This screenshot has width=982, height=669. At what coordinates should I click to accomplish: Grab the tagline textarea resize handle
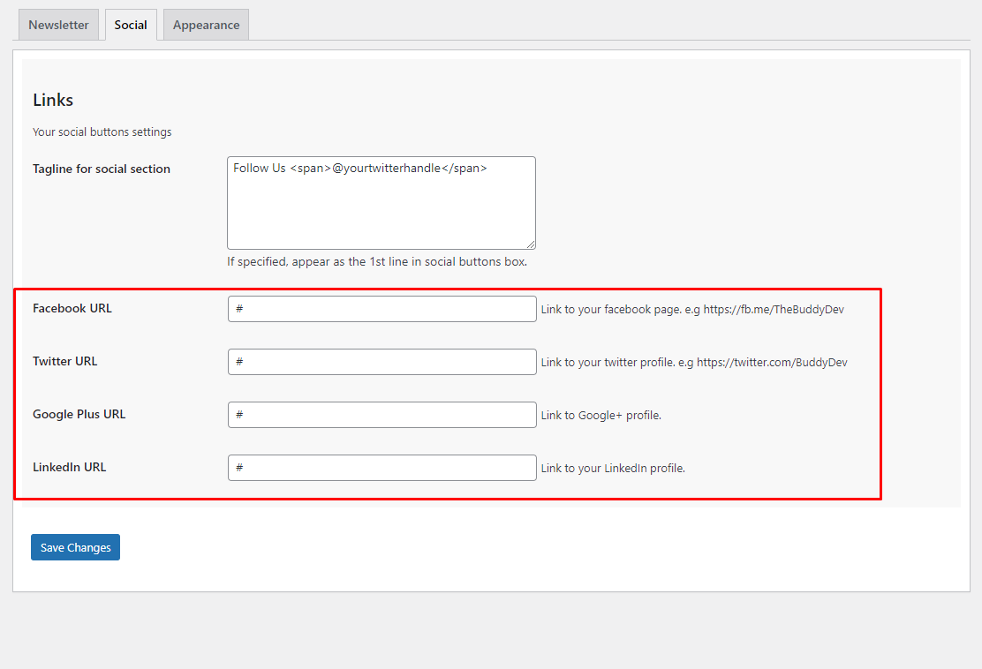[x=531, y=244]
